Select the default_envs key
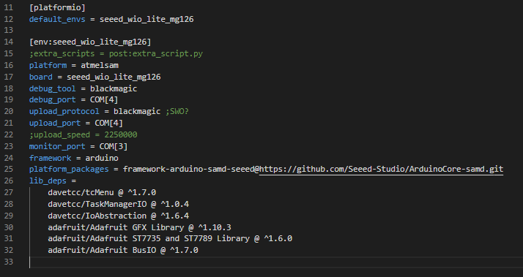The height and width of the screenshot is (277, 523). (57, 19)
